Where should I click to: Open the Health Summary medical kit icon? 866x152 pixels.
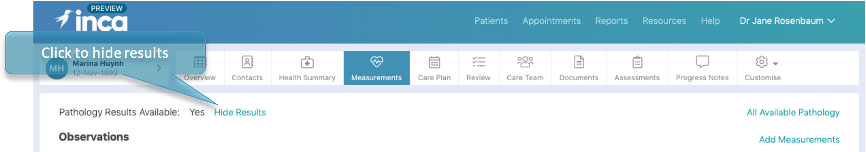pyautogui.click(x=307, y=62)
